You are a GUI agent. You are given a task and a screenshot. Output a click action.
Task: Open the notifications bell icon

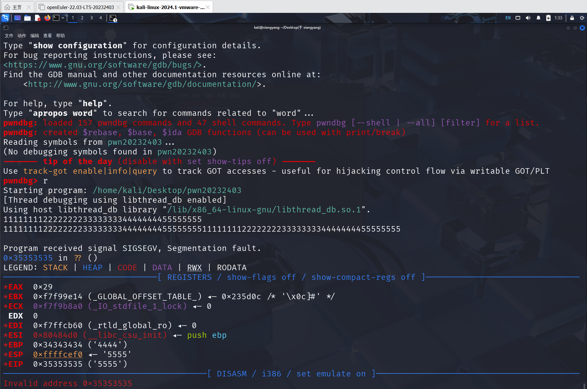point(538,18)
